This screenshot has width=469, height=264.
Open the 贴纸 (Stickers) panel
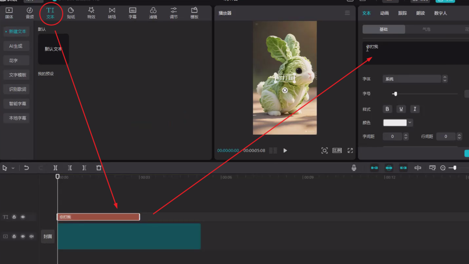(x=71, y=13)
